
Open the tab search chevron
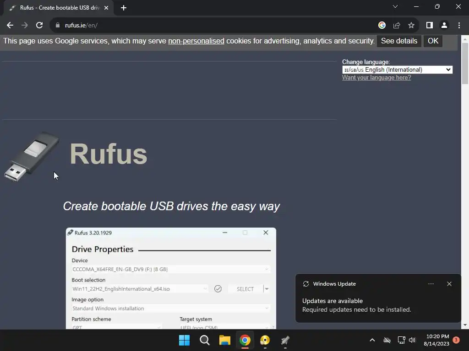tap(395, 6)
